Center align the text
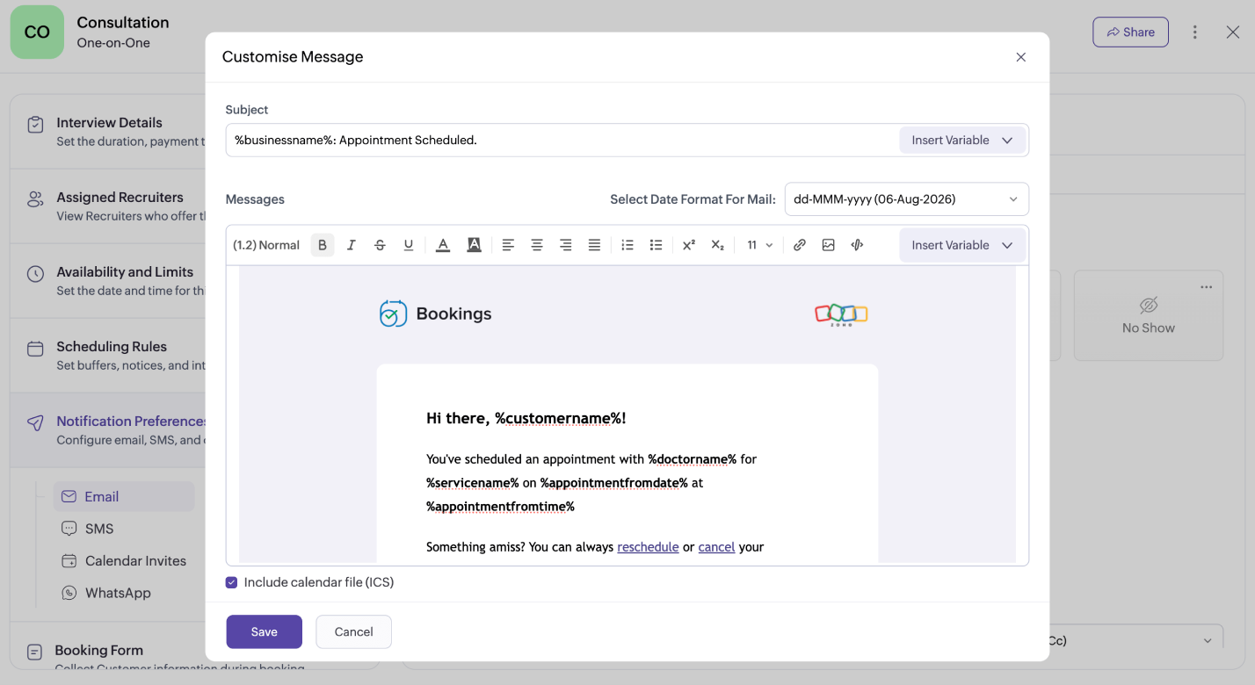Screen dimensions: 1255x685 [537, 245]
